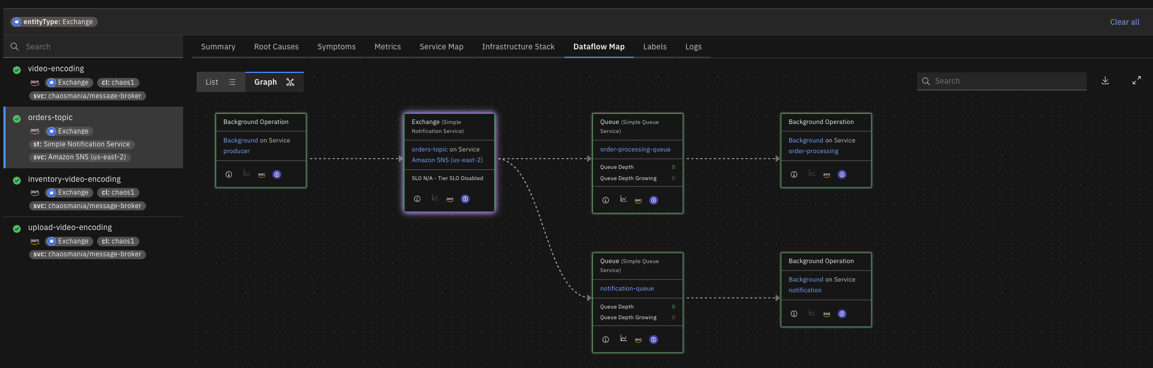Open info icon on notification Background Operation node

[794, 314]
